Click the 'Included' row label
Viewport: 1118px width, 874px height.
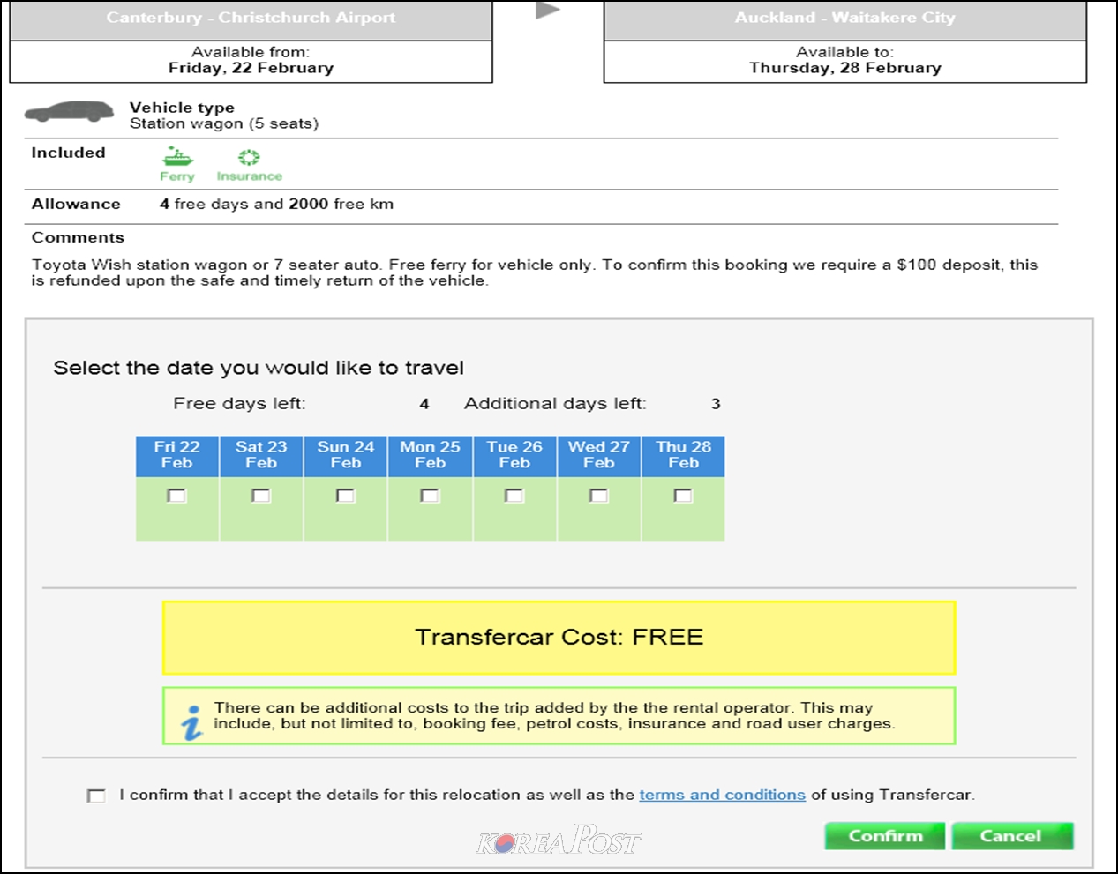pyautogui.click(x=68, y=153)
